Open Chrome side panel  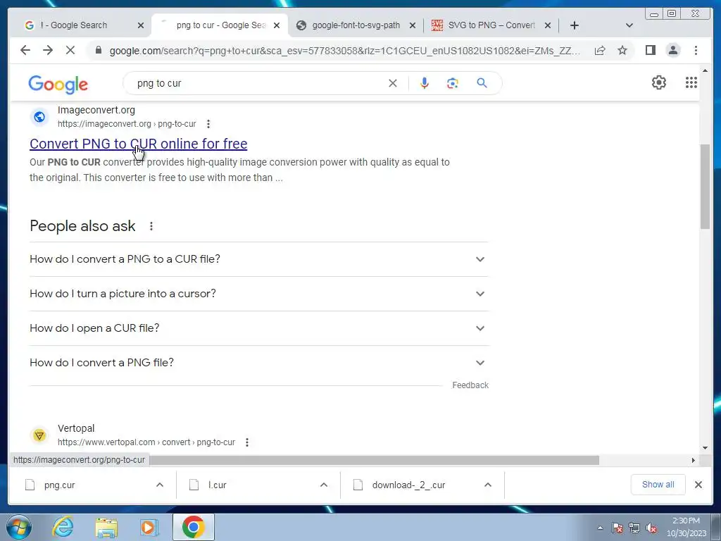650,50
